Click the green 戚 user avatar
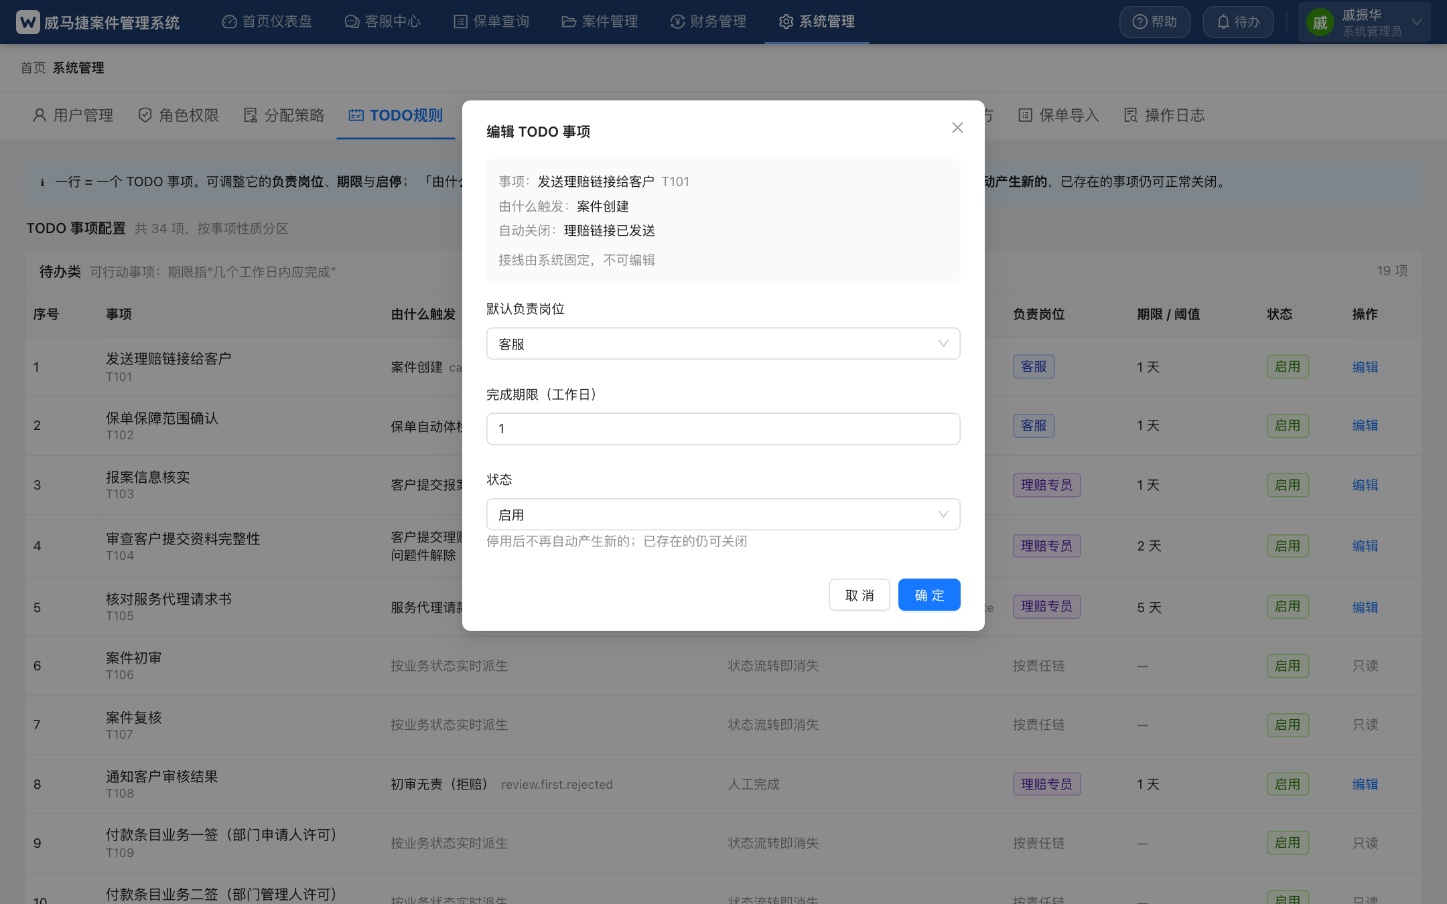This screenshot has height=904, width=1447. 1320,23
